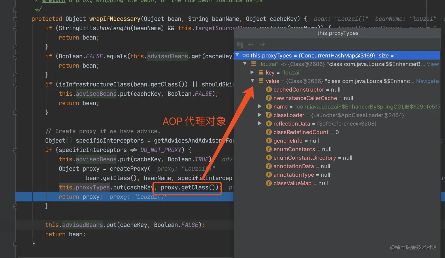Click the field icon beside name
This screenshot has height=258, width=445.
[269, 106]
